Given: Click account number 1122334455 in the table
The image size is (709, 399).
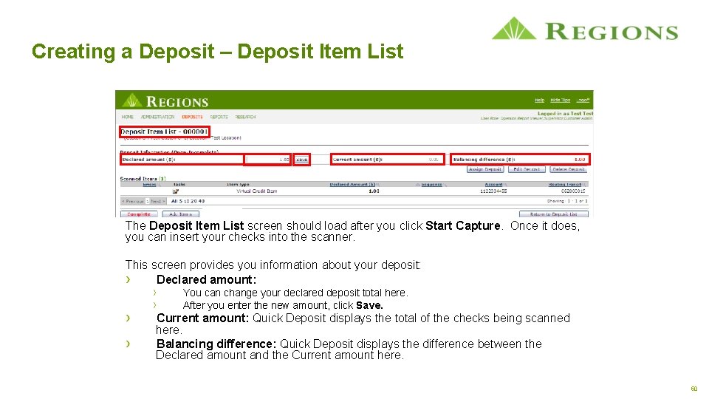Looking at the screenshot, I should (493, 191).
